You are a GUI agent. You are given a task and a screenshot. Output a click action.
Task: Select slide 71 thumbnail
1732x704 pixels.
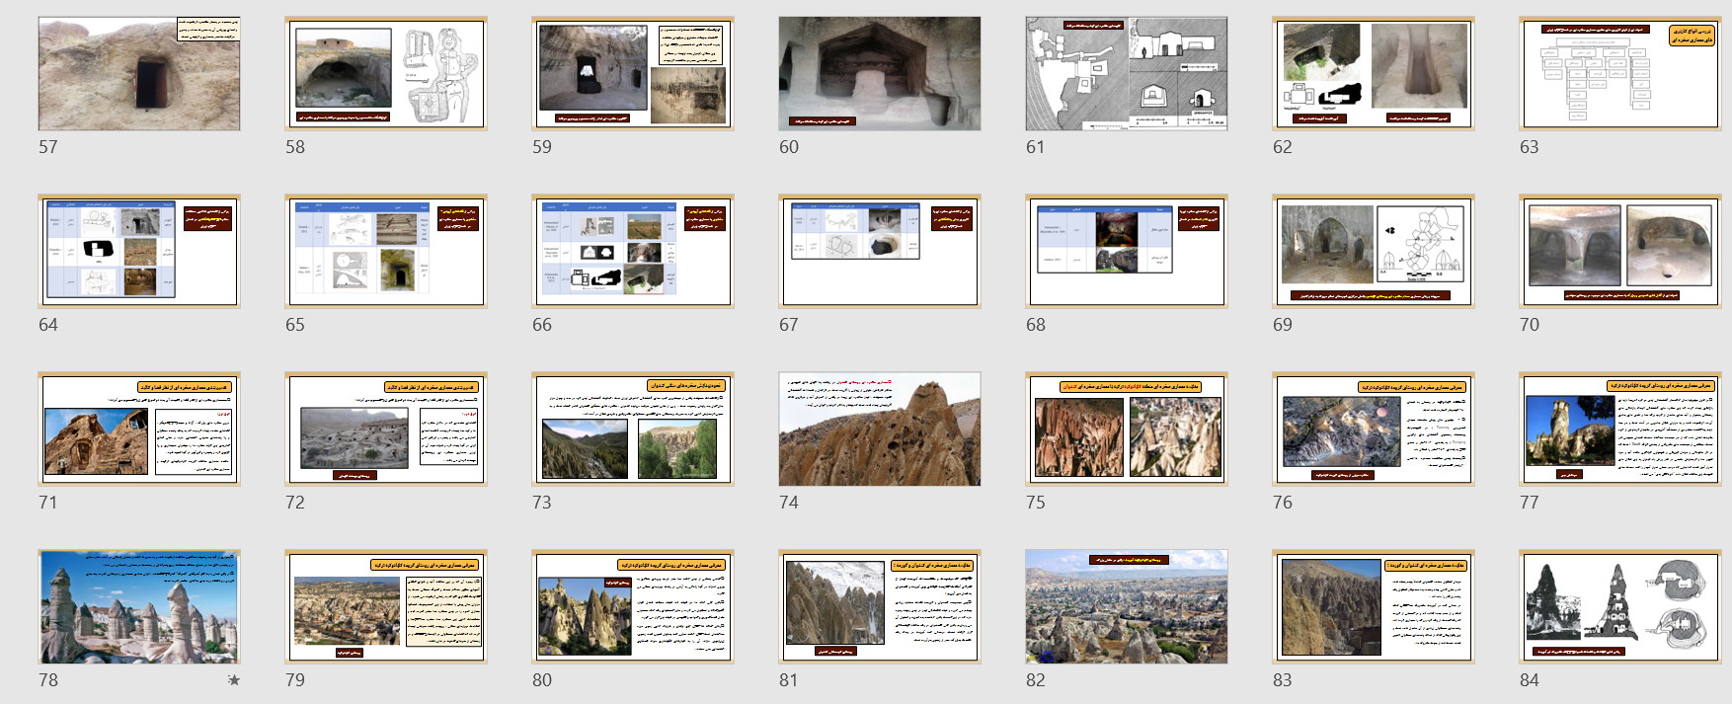(139, 429)
